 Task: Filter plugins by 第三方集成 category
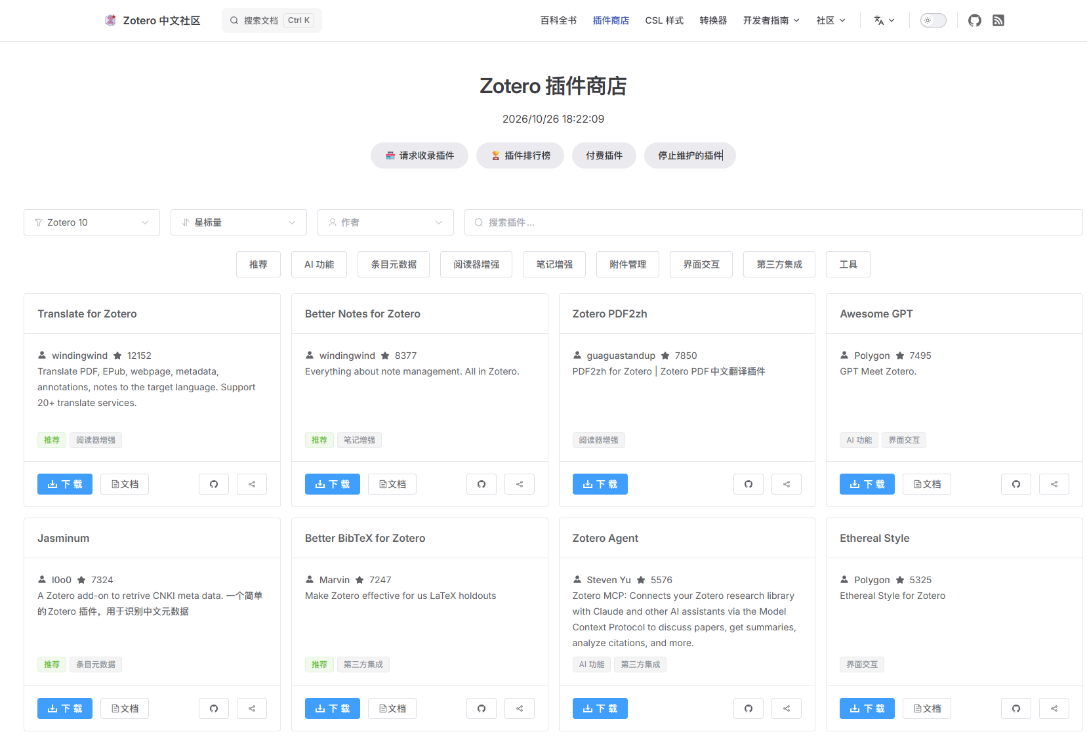click(779, 264)
